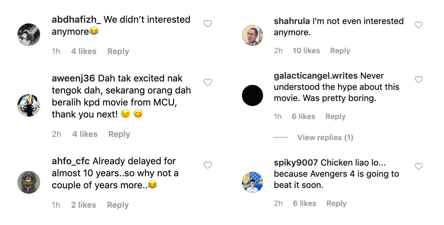Tap heart icon on aweenj36's comment
The height and width of the screenshot is (225, 444).
pos(208,82)
